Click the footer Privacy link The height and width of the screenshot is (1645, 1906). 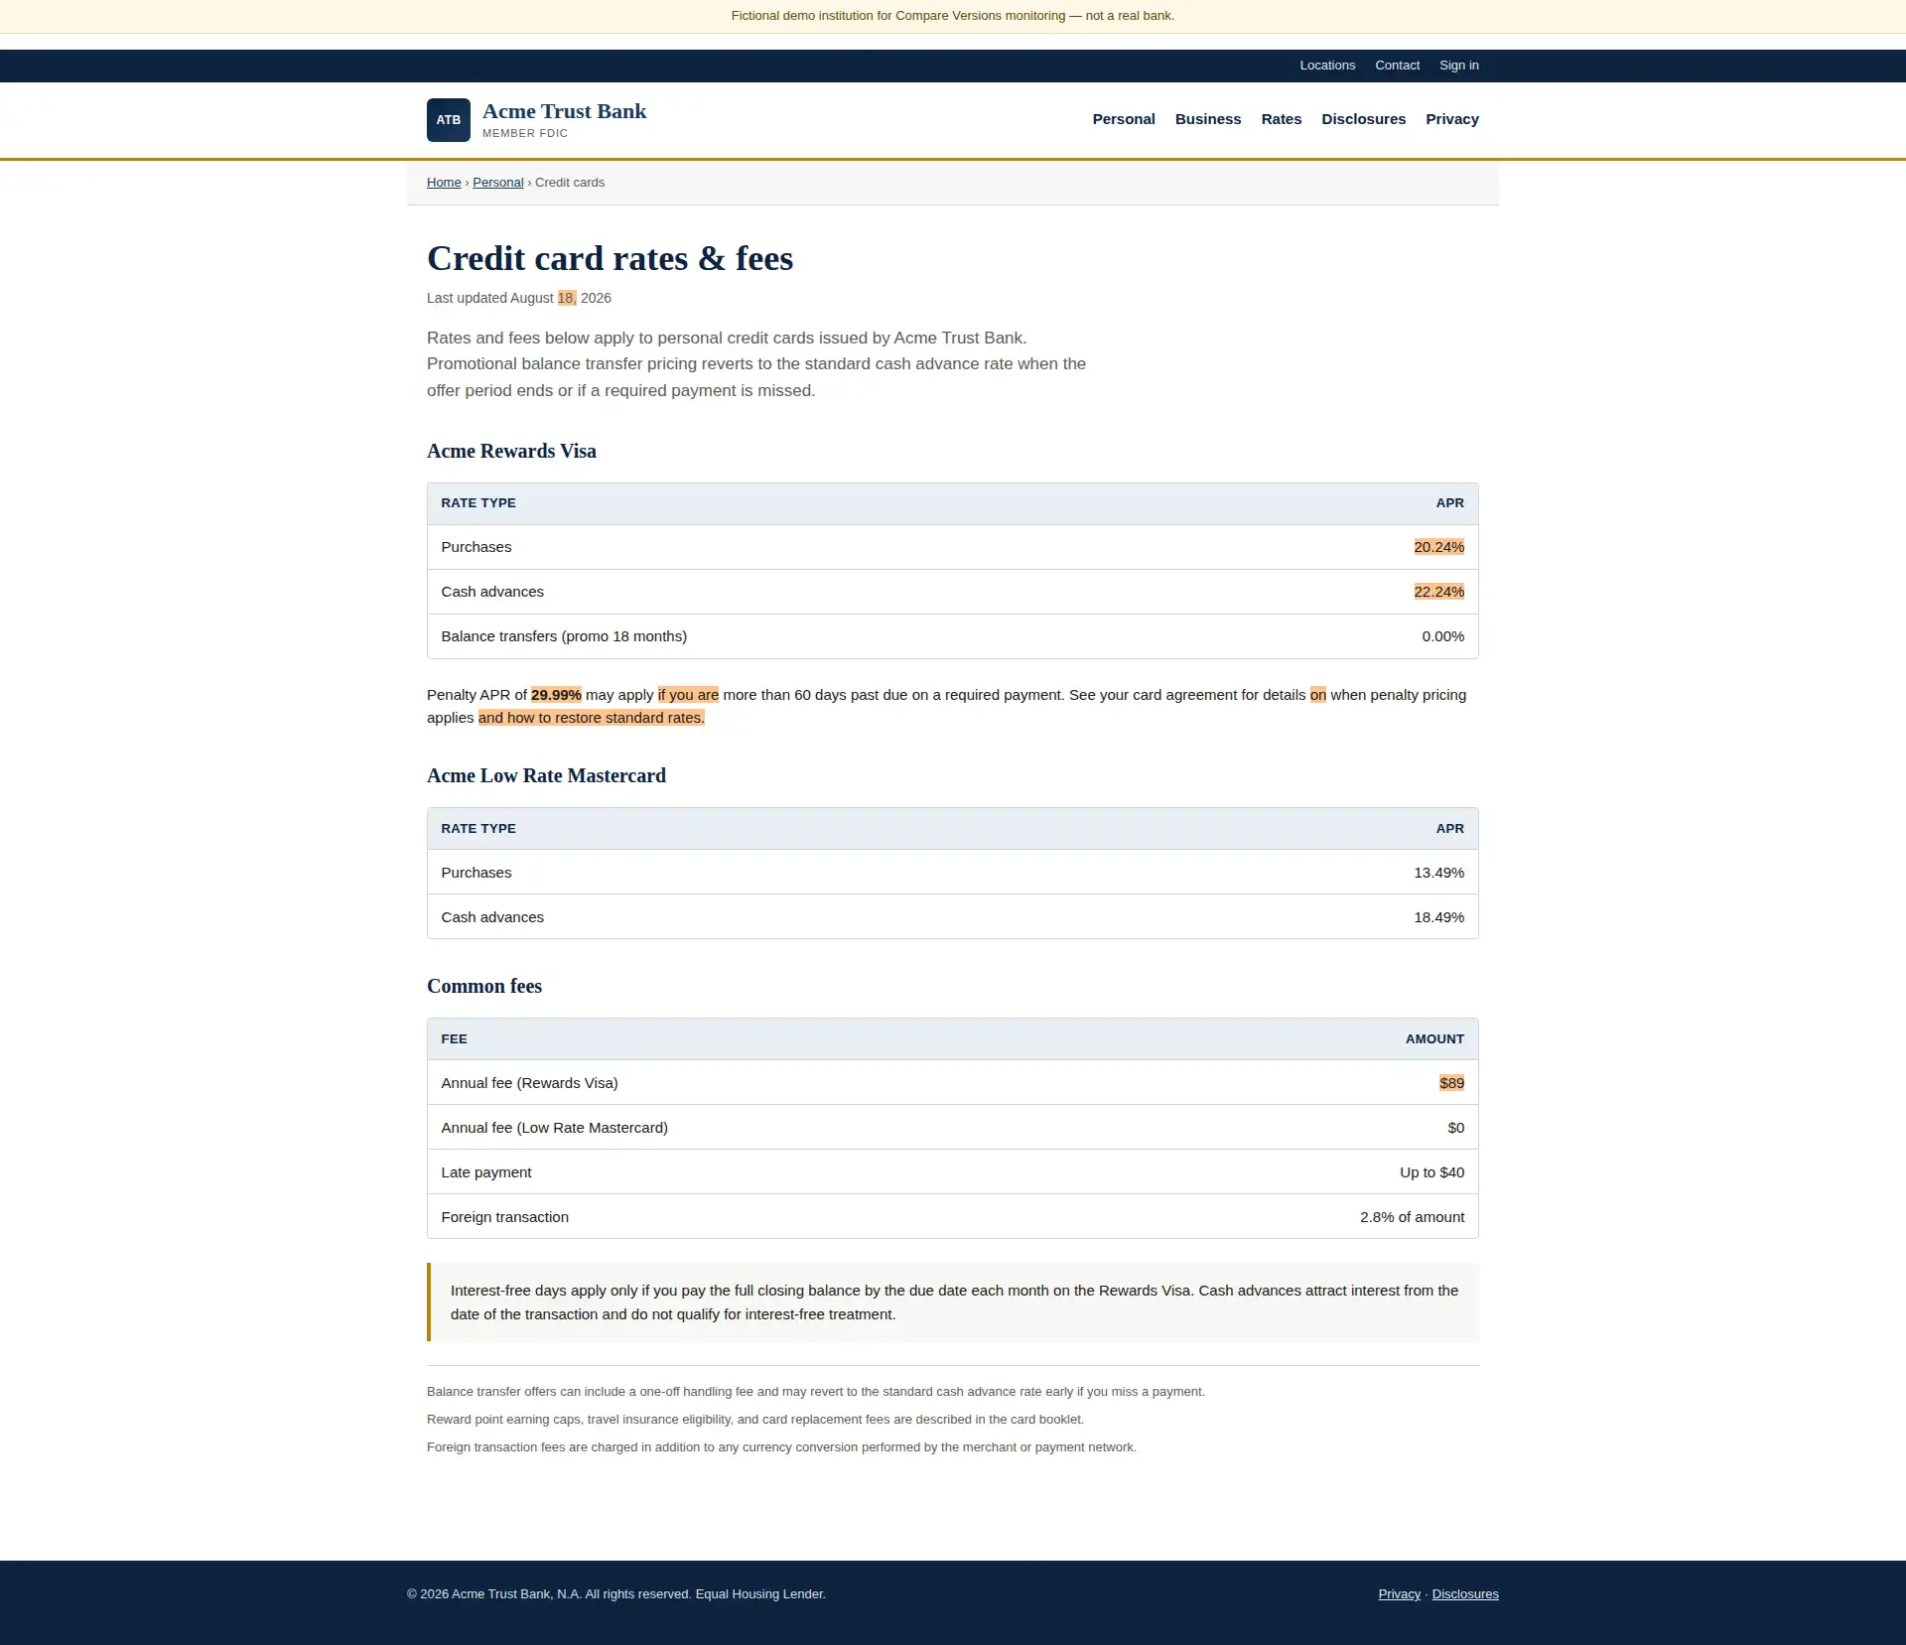pos(1399,1594)
